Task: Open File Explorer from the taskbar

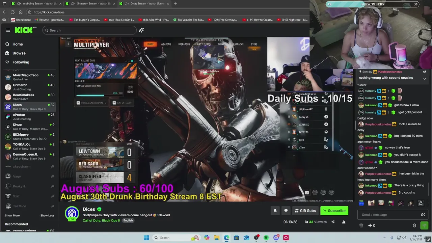Action: click(216, 238)
